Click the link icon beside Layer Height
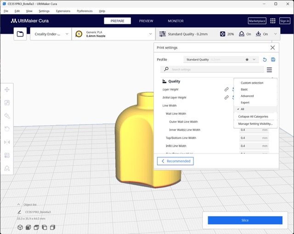The width and height of the screenshot is (294, 234). pyautogui.click(x=226, y=89)
